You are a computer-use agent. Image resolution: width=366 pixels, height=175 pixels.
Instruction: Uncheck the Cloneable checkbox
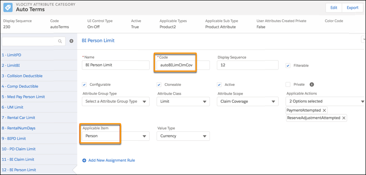pos(159,85)
